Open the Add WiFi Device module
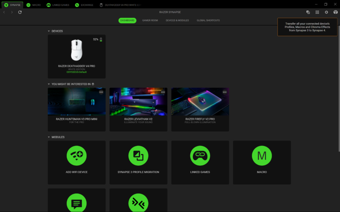This screenshot has width=340, height=212. [x=77, y=156]
